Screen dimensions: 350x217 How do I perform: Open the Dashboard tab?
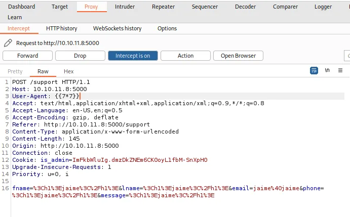click(22, 7)
